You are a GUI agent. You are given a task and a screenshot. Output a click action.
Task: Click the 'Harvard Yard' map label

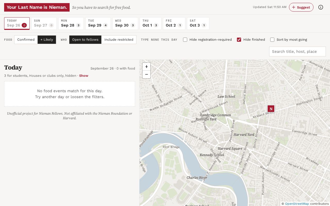(x=244, y=135)
